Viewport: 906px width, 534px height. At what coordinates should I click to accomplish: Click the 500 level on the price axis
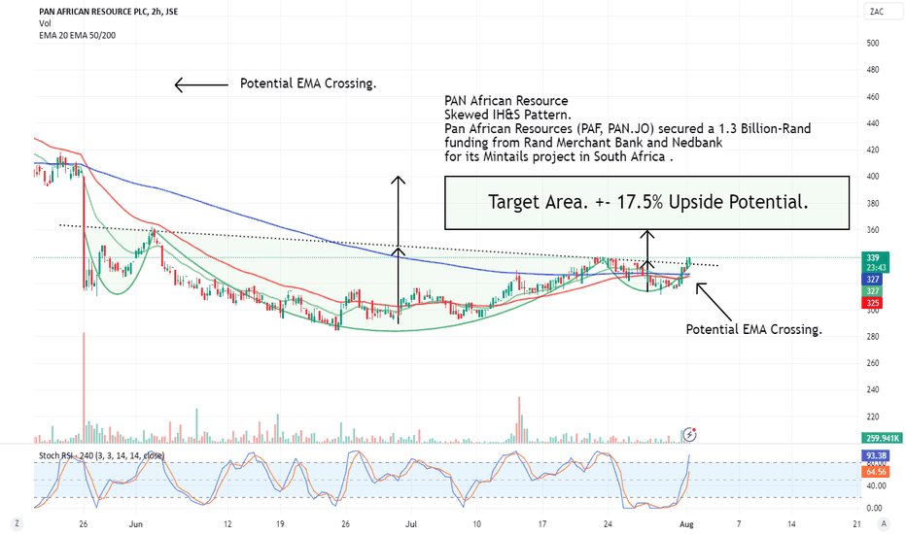[x=873, y=44]
